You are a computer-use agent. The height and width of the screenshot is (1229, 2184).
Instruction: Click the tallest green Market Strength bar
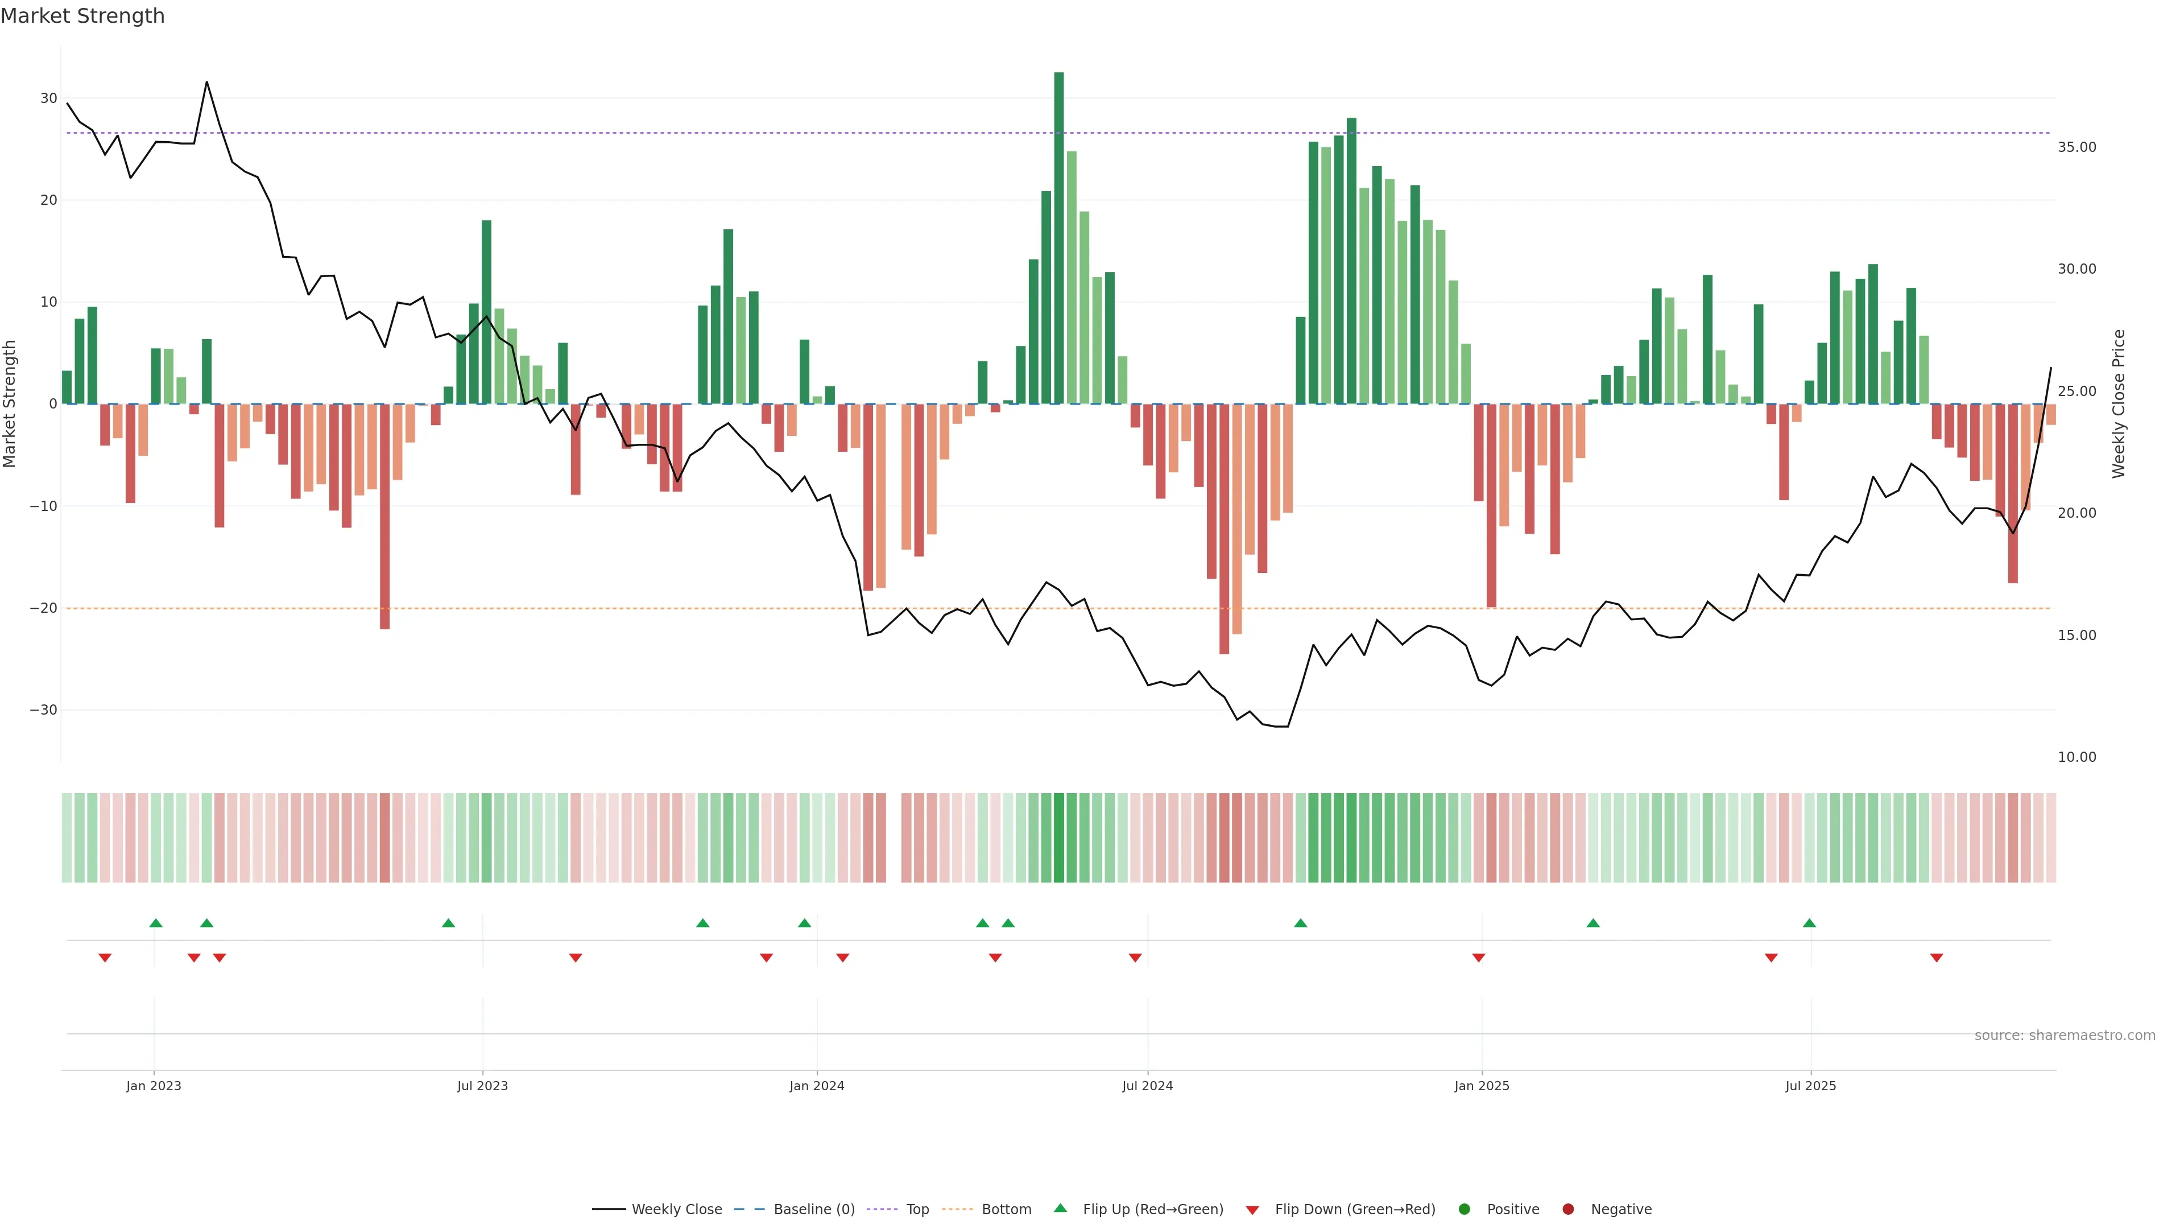[x=1059, y=237]
